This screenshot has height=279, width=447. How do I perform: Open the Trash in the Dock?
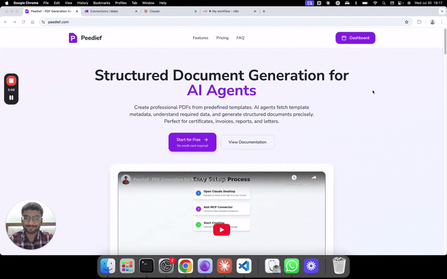(x=339, y=266)
